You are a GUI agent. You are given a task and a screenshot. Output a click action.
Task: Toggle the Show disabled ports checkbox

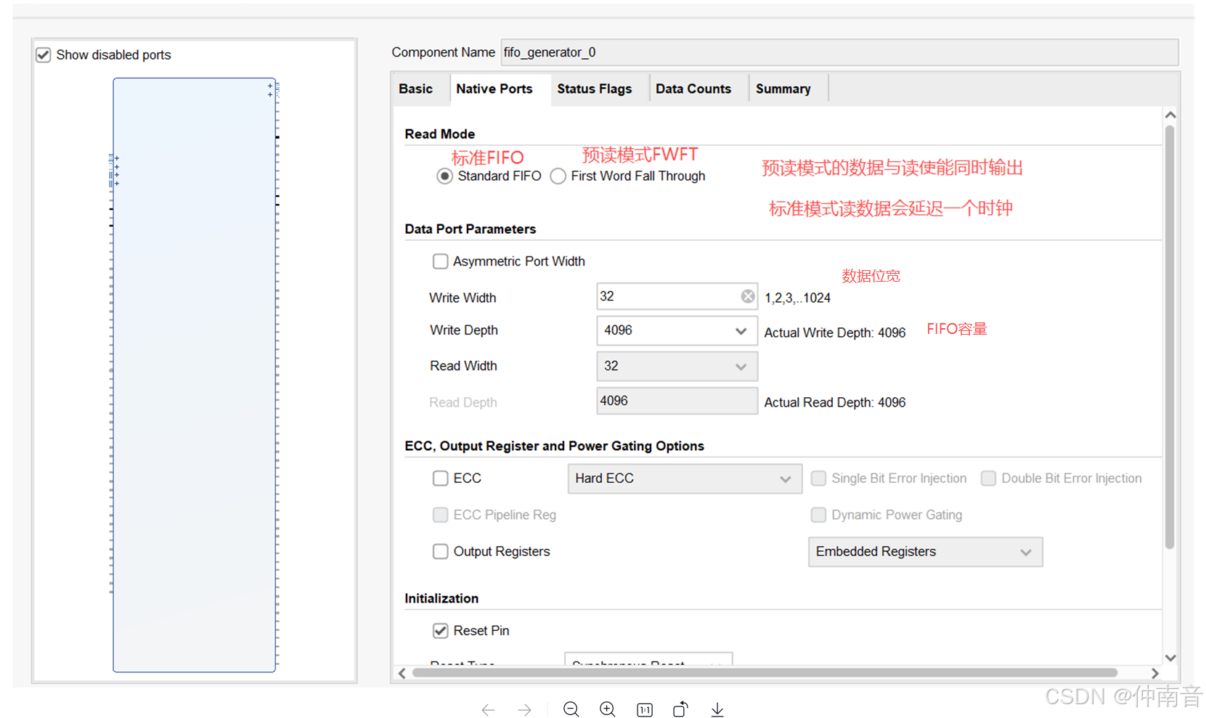click(44, 55)
